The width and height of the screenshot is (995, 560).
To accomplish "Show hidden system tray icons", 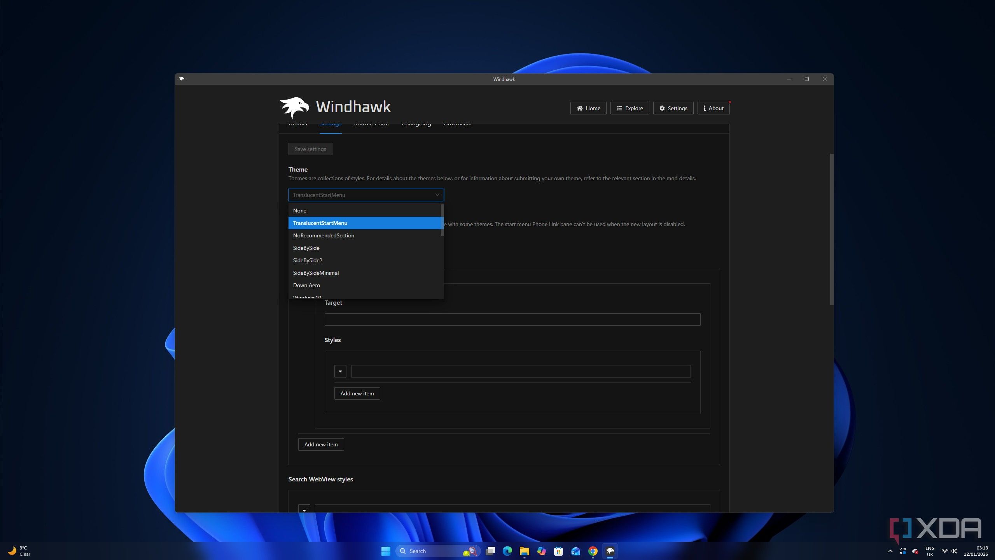I will tap(890, 551).
